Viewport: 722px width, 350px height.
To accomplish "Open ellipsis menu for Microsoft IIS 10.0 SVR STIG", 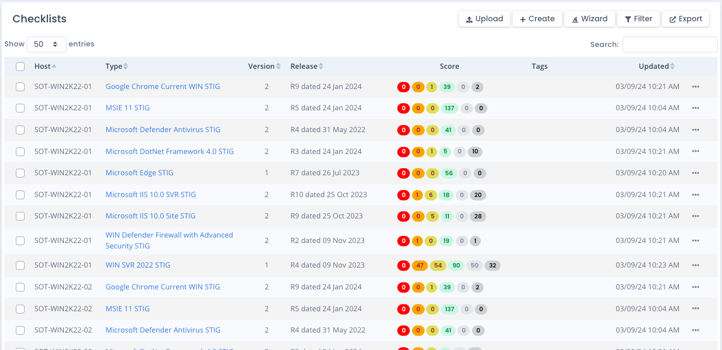I will 695,194.
